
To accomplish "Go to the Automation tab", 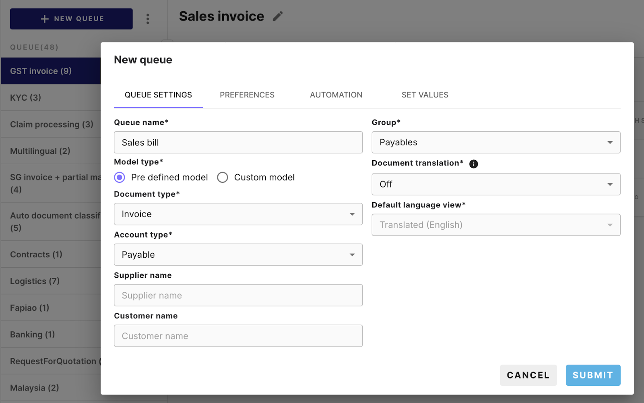I will click(336, 95).
